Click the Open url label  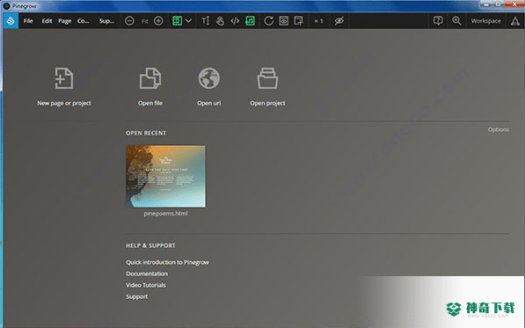pos(209,103)
